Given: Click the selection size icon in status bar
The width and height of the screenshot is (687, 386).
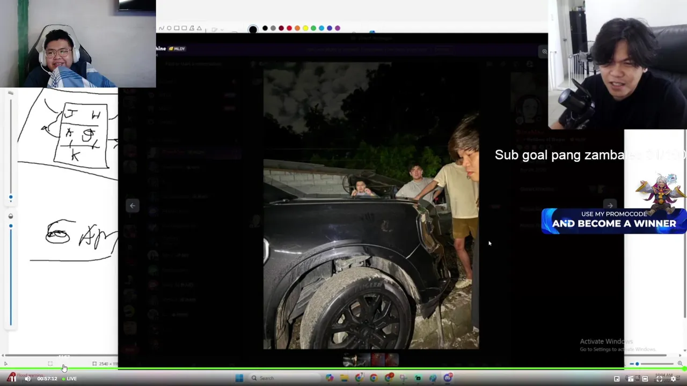Looking at the screenshot, I should [50, 364].
